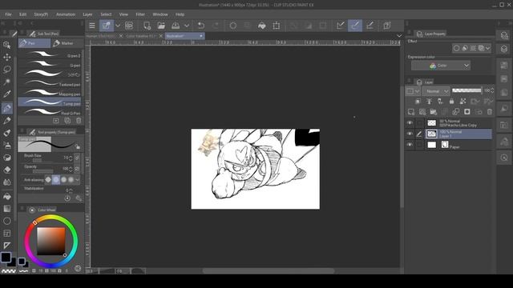Select first anti-aliasing level option

(x=48, y=179)
